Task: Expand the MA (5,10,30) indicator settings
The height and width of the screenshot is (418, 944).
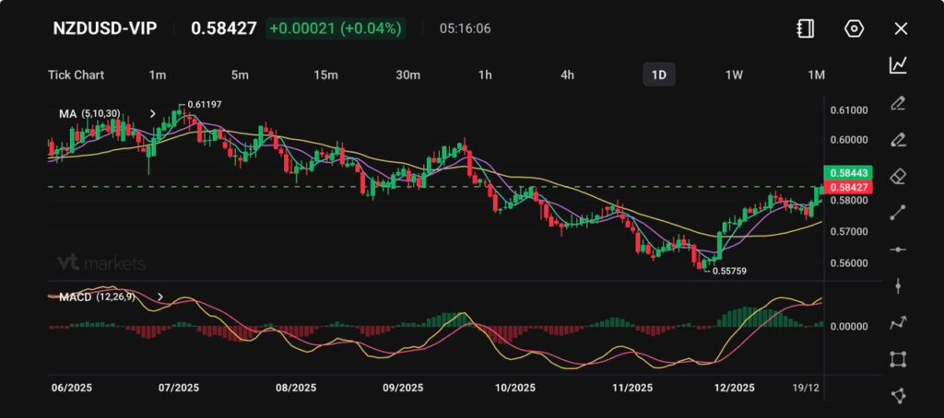Action: 153,114
